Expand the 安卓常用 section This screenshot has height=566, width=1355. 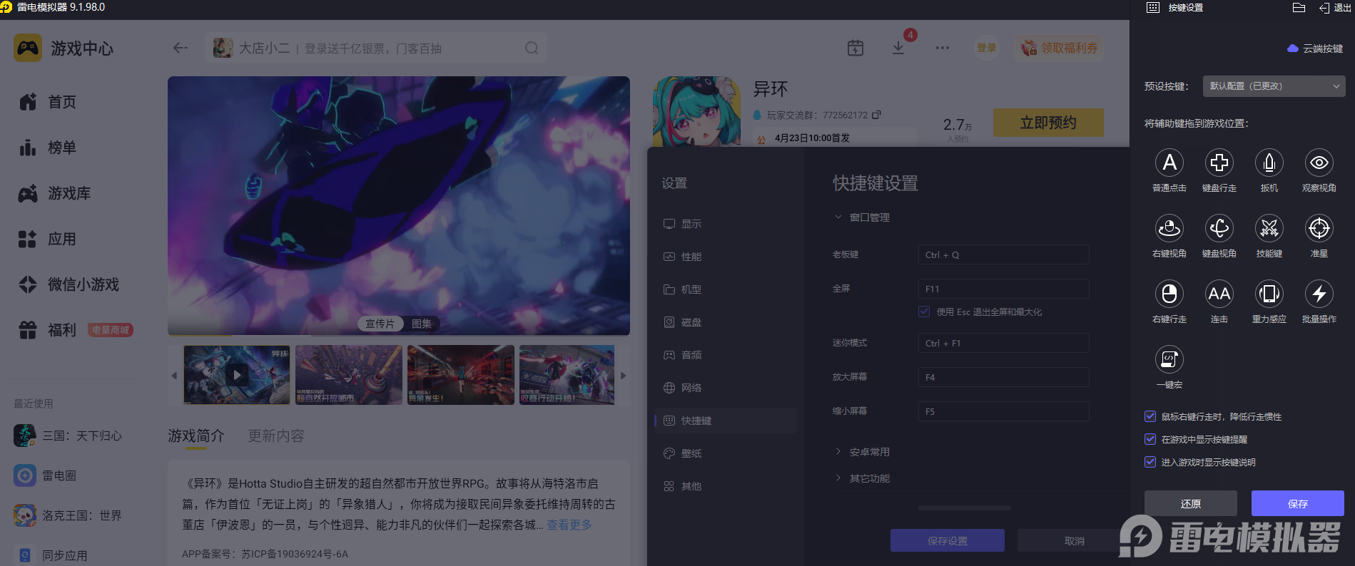coord(863,452)
